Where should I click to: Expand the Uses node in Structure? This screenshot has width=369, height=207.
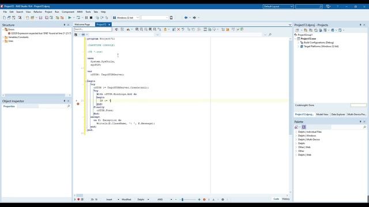point(3,41)
